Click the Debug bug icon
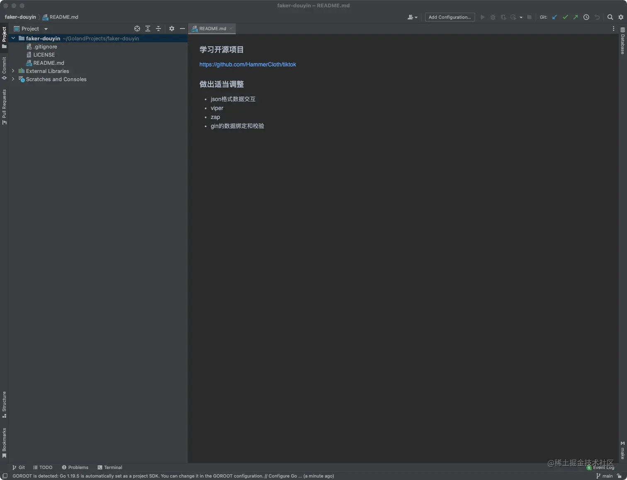Image resolution: width=627 pixels, height=480 pixels. pyautogui.click(x=493, y=17)
